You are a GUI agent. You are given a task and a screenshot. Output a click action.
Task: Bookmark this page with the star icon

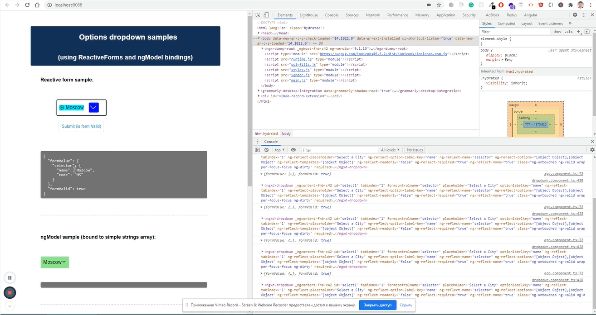[439, 5]
